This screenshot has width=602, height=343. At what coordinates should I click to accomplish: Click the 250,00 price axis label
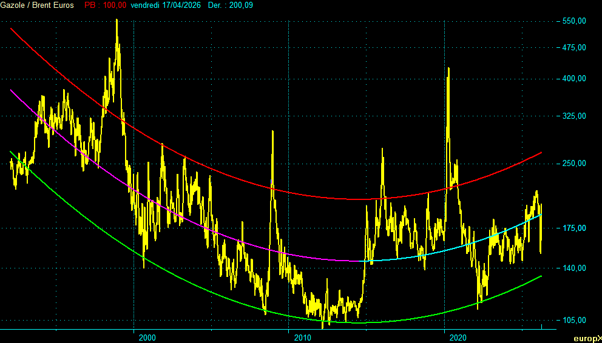pos(573,164)
